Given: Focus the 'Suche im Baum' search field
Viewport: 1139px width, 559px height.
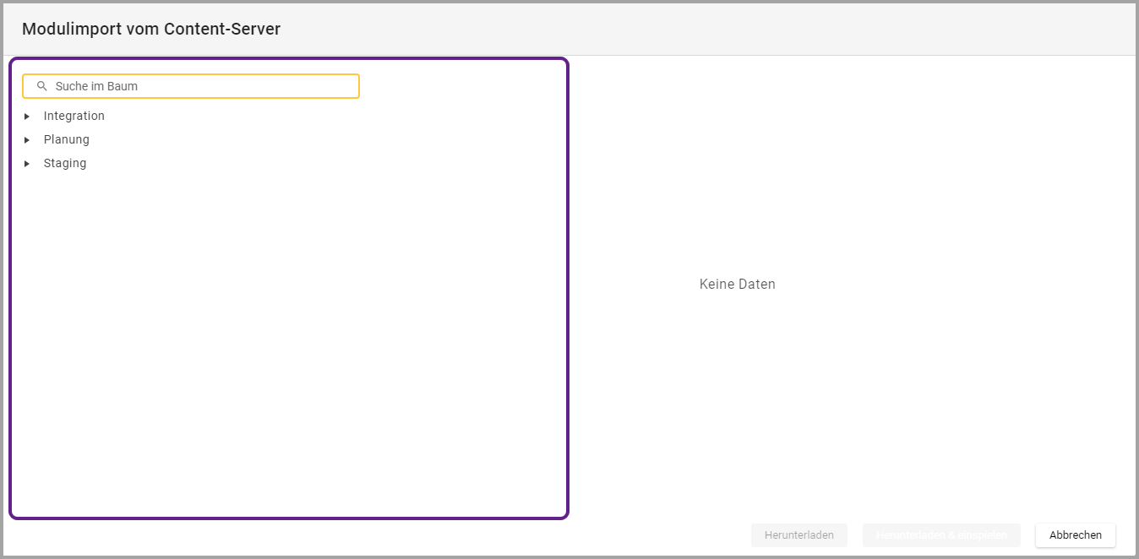Looking at the screenshot, I should coord(203,86).
